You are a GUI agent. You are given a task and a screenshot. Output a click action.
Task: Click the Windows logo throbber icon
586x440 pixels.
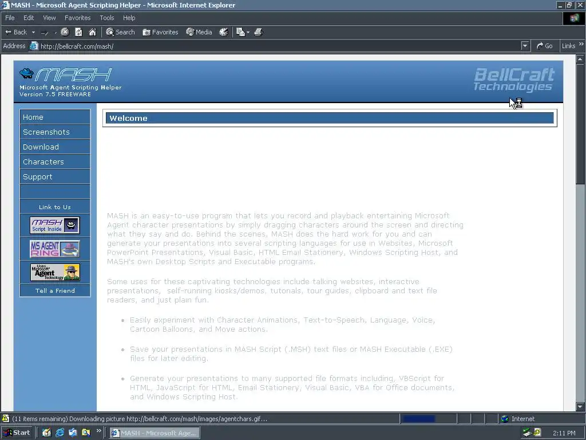point(574,18)
